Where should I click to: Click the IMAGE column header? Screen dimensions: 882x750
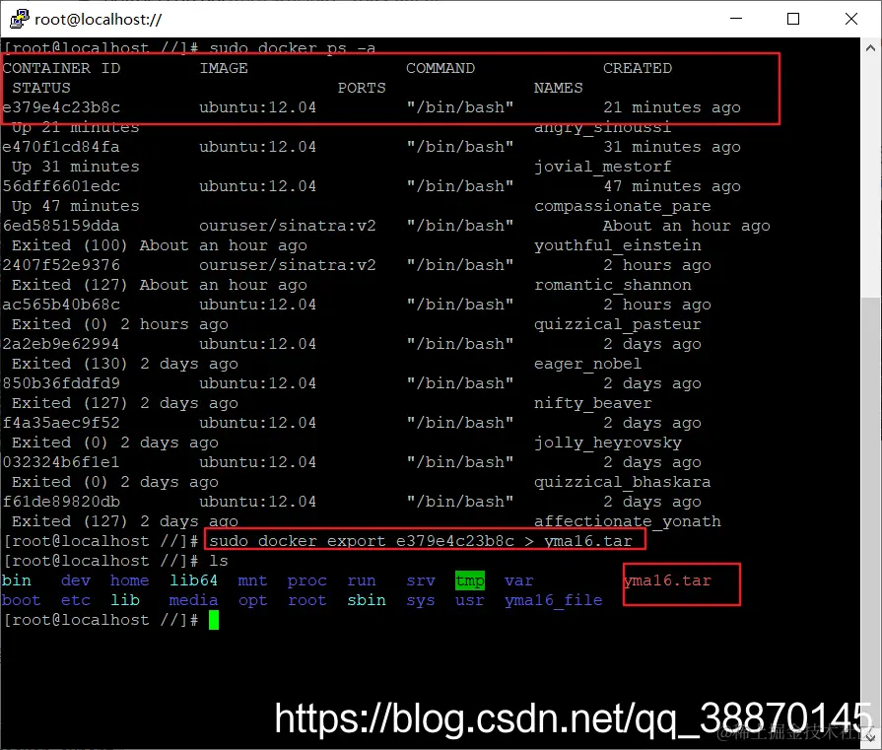tap(224, 68)
